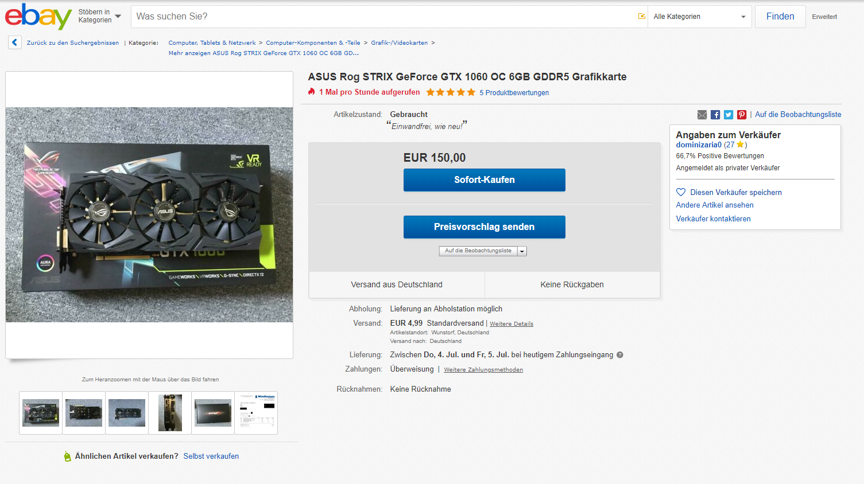Pin the listing on Pinterest
The height and width of the screenshot is (484, 864).
pos(742,115)
